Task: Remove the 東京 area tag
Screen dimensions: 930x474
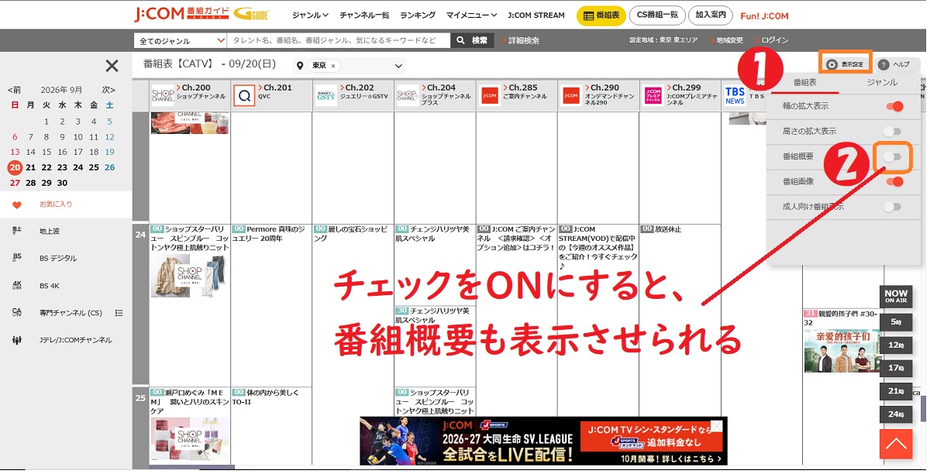Action: (x=333, y=66)
